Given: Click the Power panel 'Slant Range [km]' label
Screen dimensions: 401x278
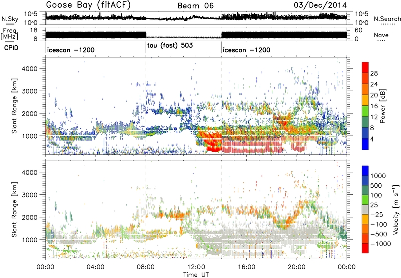Looking at the screenshot, I should pyautogui.click(x=14, y=106).
